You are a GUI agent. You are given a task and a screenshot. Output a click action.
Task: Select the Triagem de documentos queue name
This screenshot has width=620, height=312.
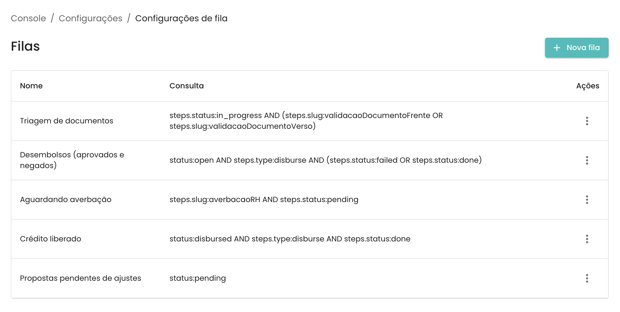pyautogui.click(x=67, y=121)
